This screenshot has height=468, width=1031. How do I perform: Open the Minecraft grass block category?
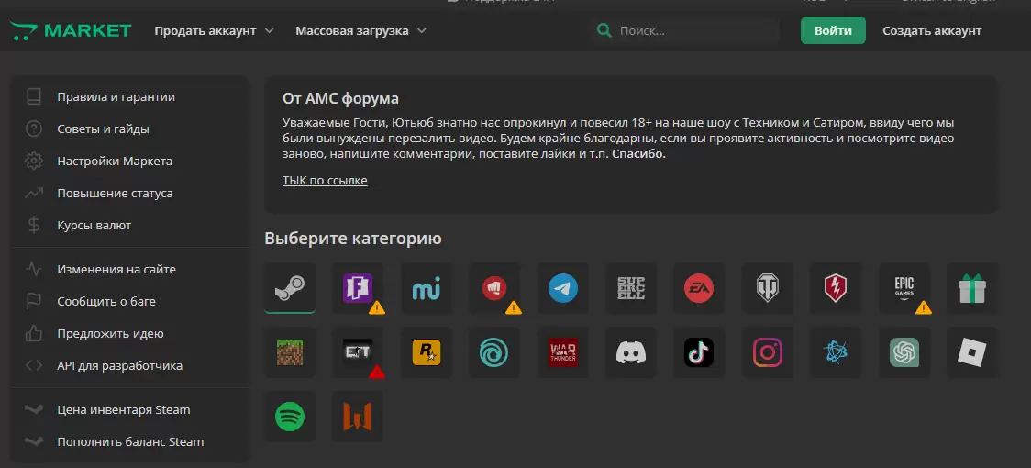click(290, 352)
